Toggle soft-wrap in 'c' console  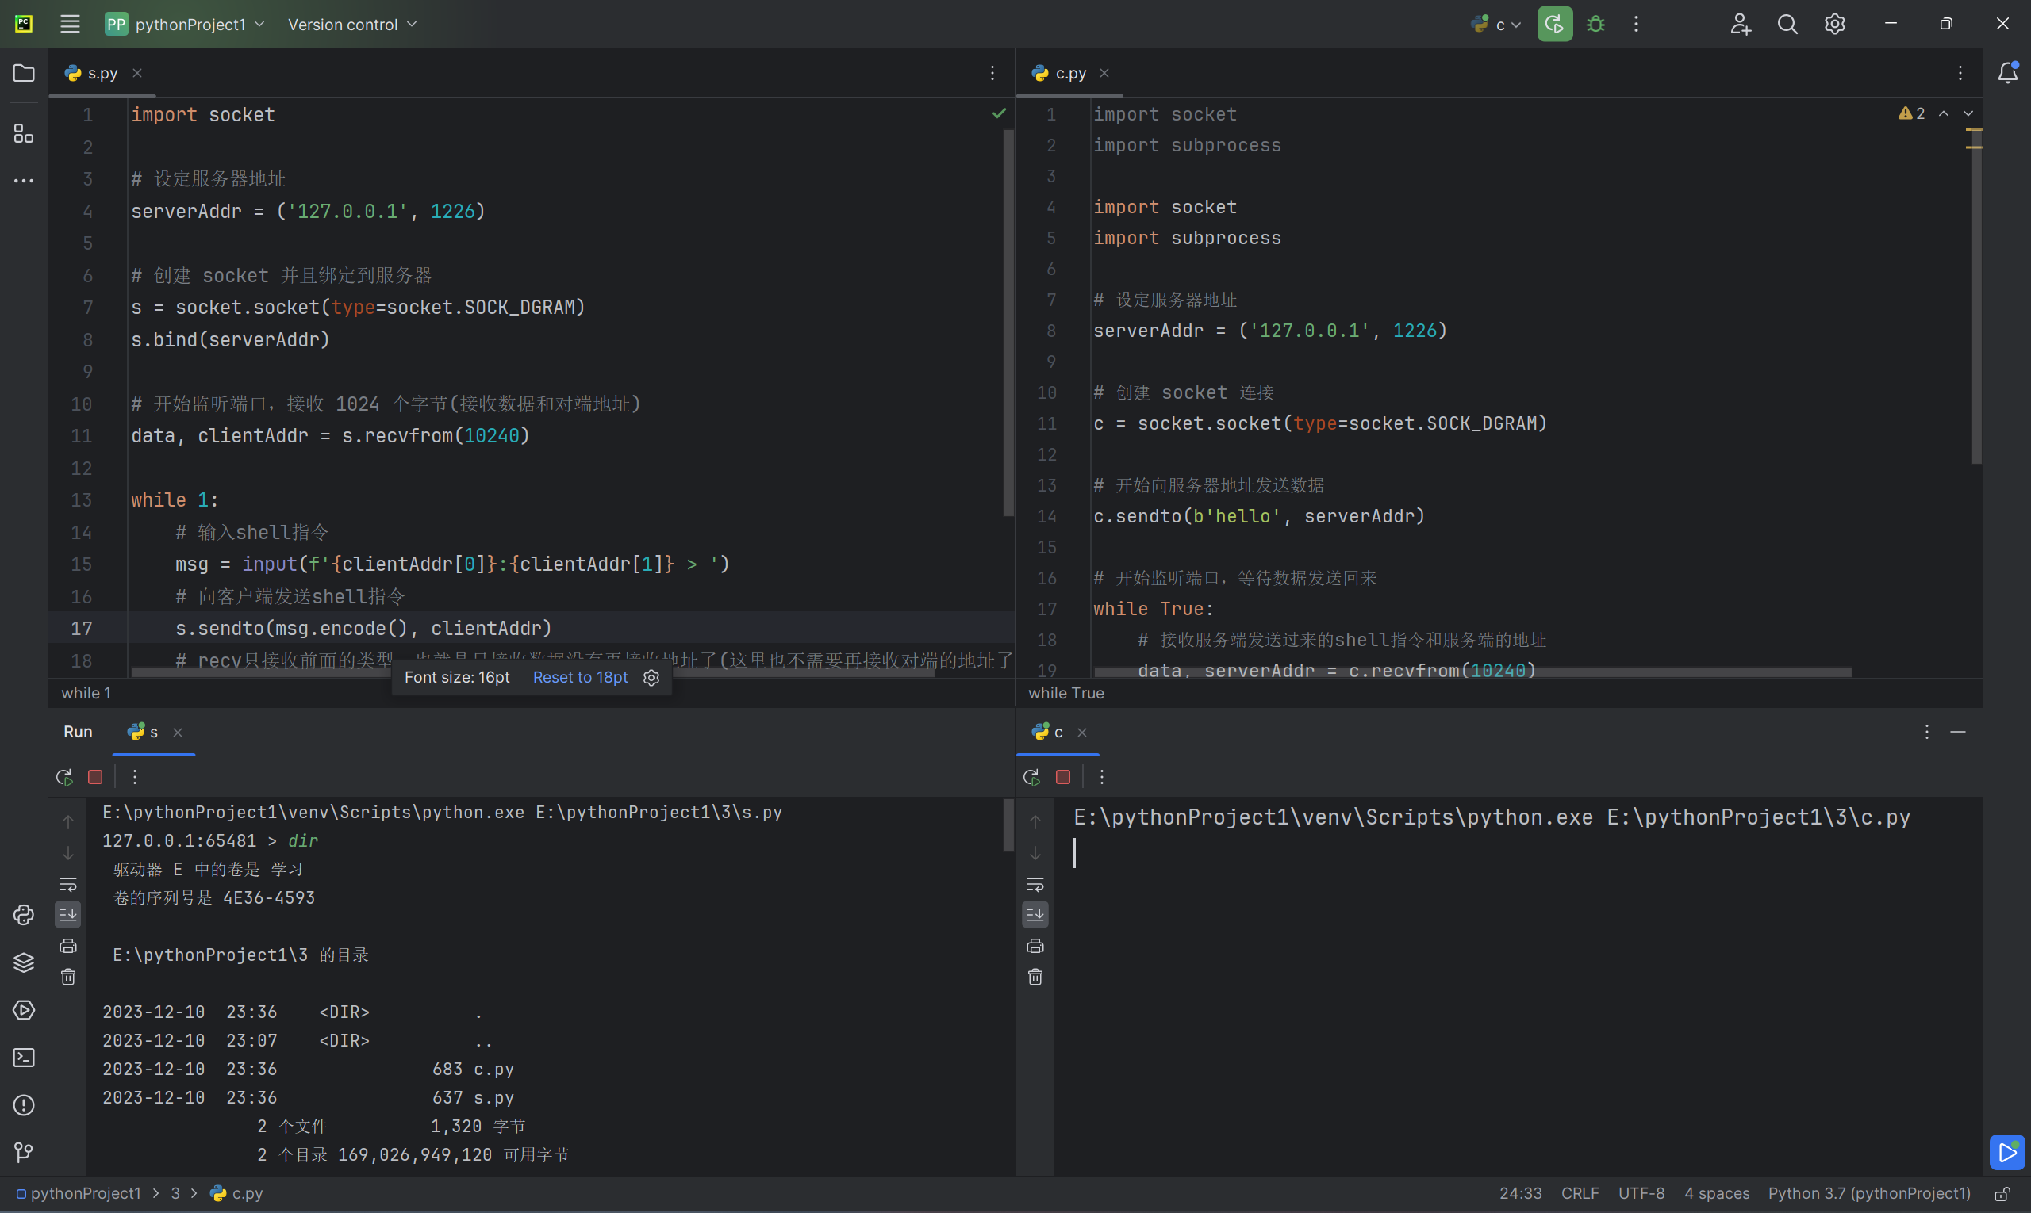tap(1035, 885)
